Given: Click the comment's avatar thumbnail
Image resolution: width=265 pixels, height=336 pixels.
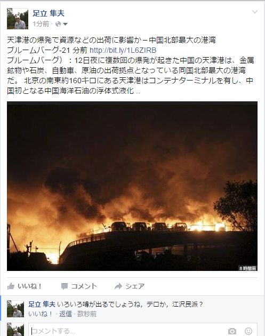Looking at the screenshot, I should pos(15,309).
